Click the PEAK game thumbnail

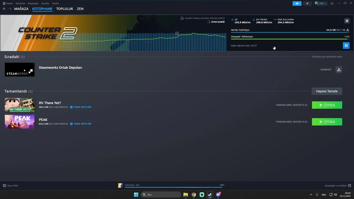click(x=20, y=122)
